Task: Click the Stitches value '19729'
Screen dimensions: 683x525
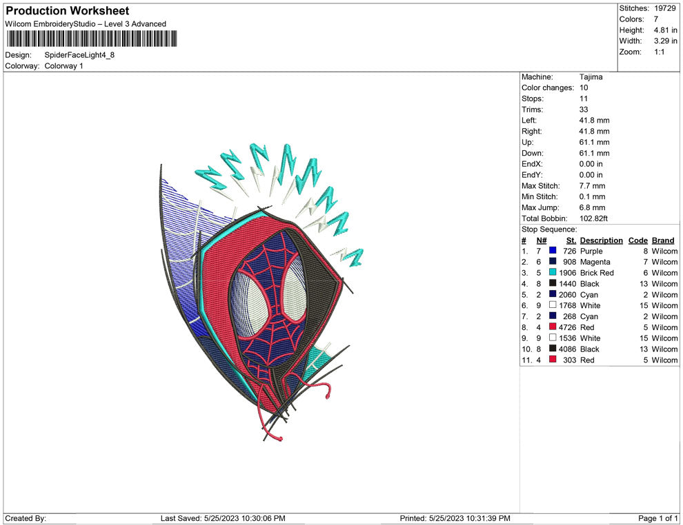Action: pyautogui.click(x=664, y=8)
